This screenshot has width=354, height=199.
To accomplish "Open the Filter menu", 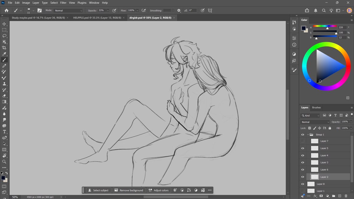I will 63,3.
